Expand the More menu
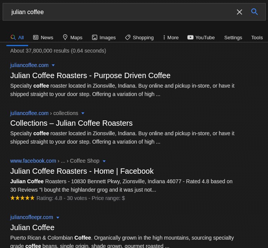Screen dimensions: 268x248 [x=171, y=37]
